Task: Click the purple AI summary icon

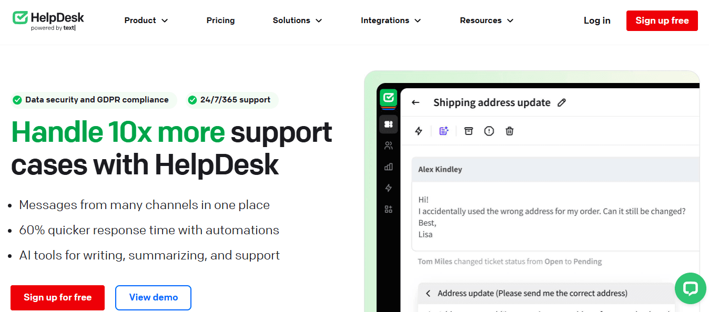Action: tap(443, 131)
